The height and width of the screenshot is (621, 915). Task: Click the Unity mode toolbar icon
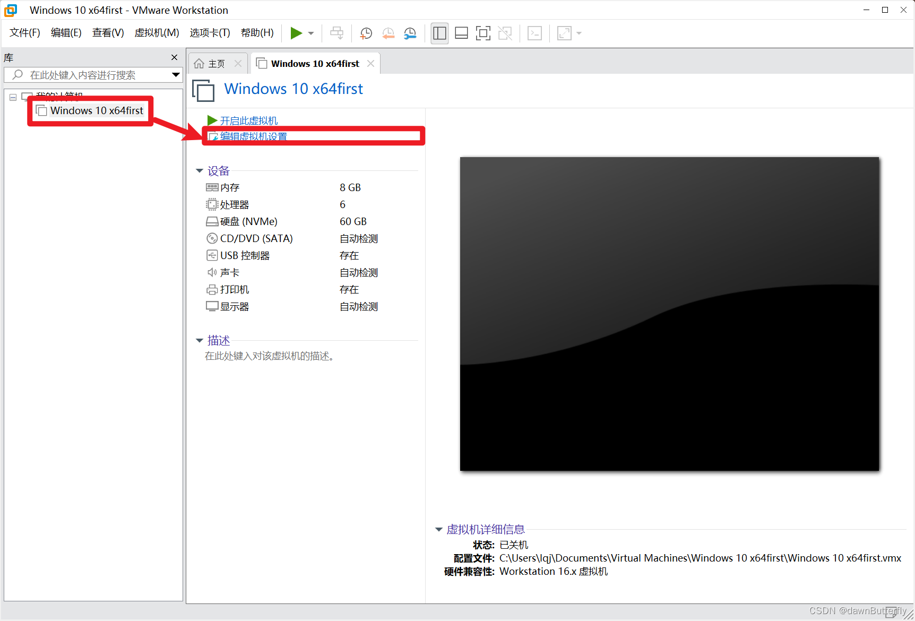click(505, 33)
